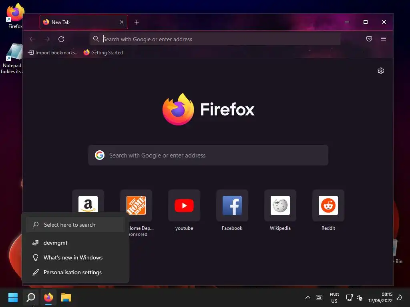This screenshot has height=307, width=410.
Task: Open new tab page settings gear
Action: click(381, 71)
